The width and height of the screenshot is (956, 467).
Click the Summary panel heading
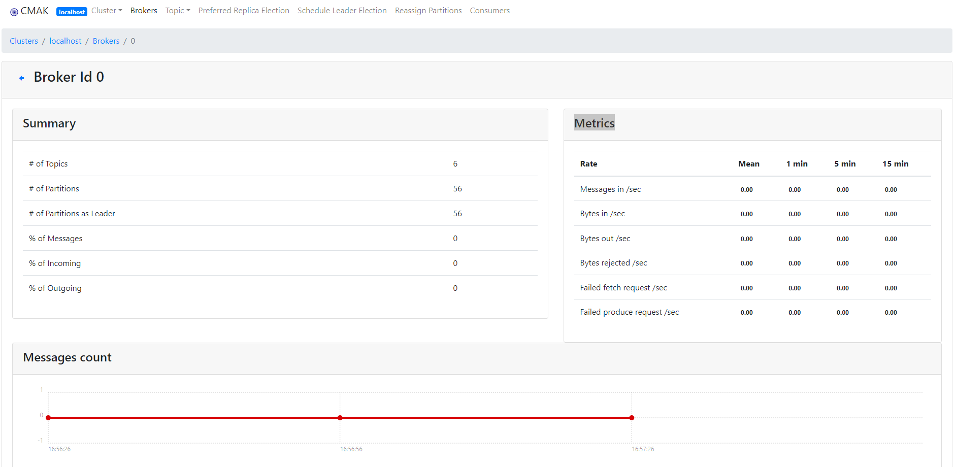49,123
